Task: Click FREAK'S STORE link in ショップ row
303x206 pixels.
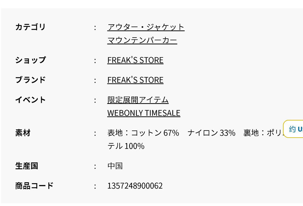Action: click(x=135, y=60)
